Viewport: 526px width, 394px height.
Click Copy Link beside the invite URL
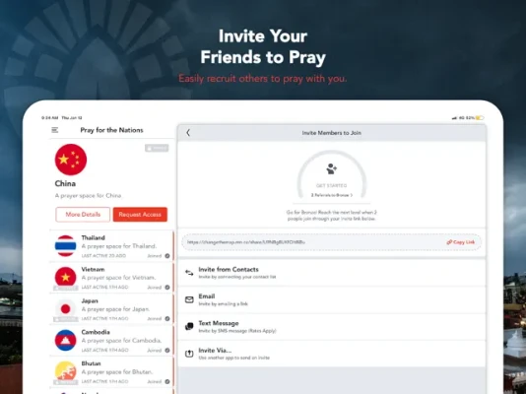(x=461, y=242)
